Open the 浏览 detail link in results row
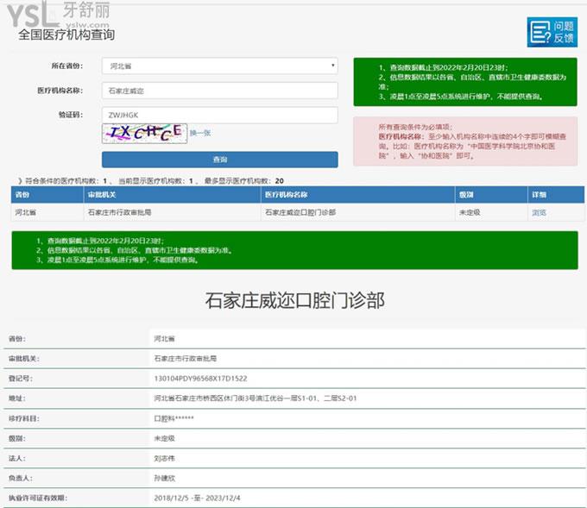 pos(539,212)
